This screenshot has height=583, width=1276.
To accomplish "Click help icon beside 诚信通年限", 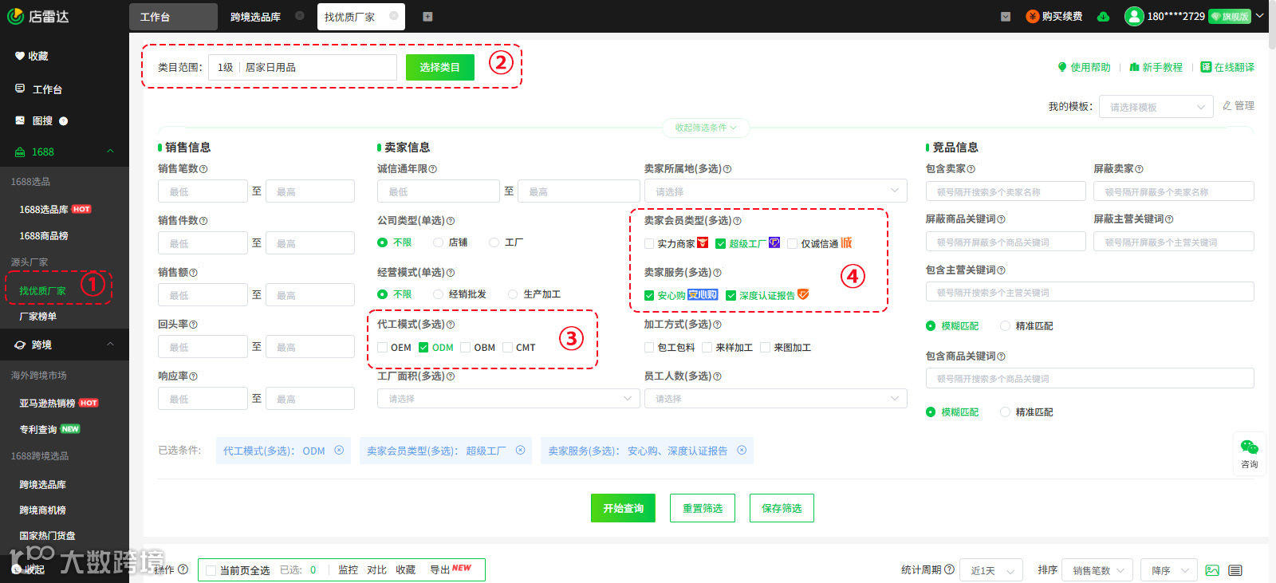I will pyautogui.click(x=433, y=169).
